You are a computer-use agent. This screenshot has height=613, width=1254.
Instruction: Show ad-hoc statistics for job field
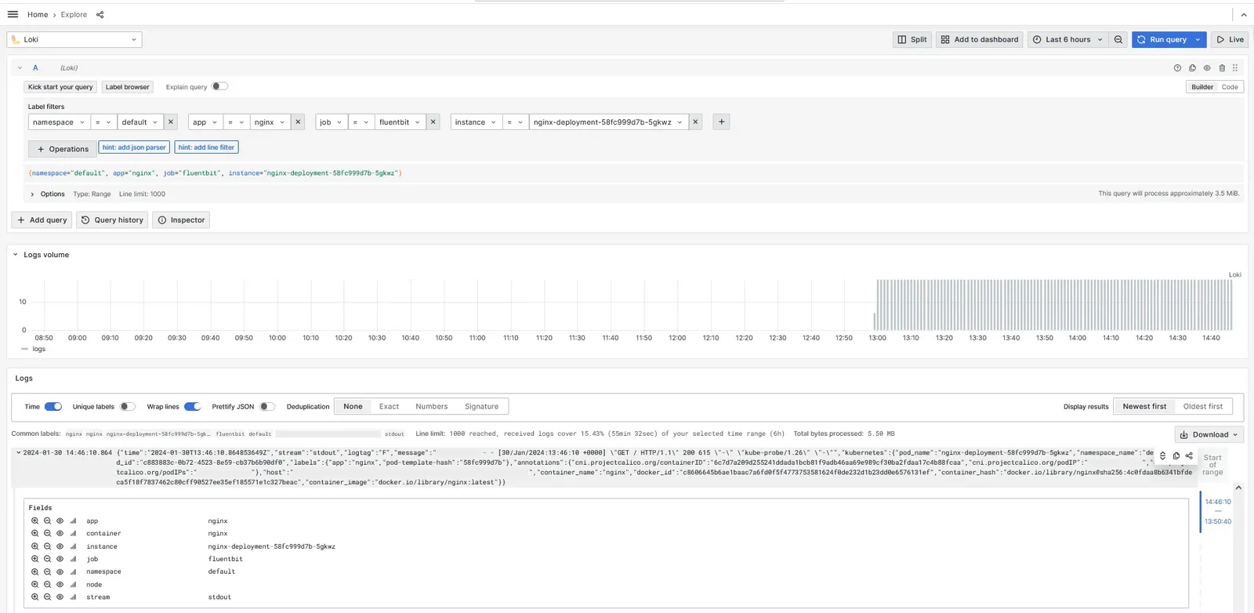click(73, 559)
